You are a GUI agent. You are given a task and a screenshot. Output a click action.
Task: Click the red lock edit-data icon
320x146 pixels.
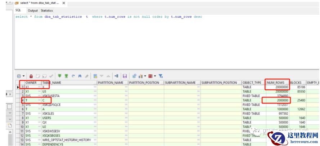tap(31, 76)
